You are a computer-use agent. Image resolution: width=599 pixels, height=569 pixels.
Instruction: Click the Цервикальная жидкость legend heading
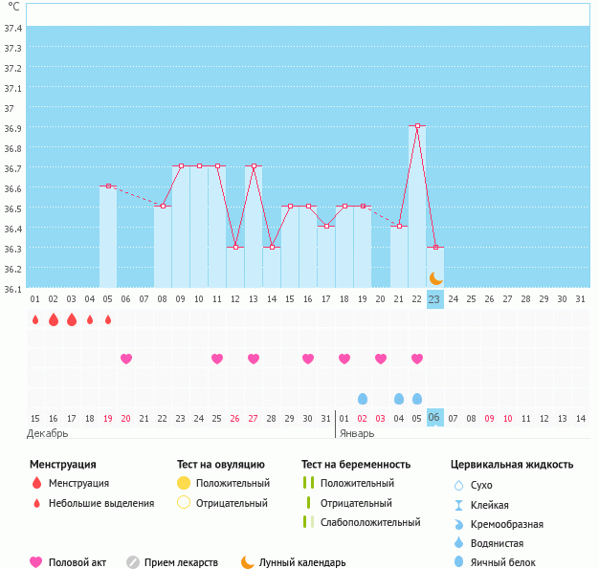512,464
